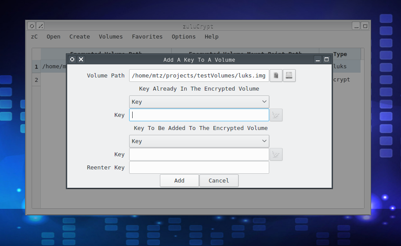Click the Add button
The width and height of the screenshot is (401, 246).
(179, 180)
